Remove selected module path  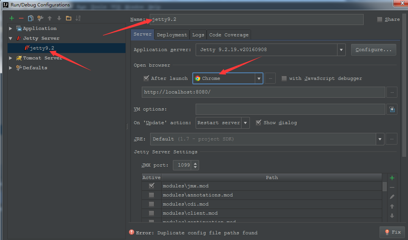[392, 187]
